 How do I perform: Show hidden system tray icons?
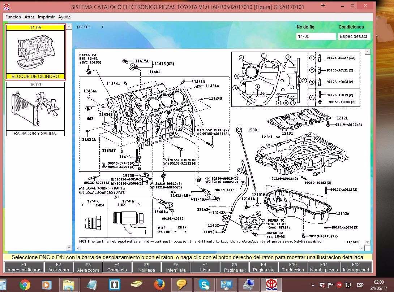pos(313,285)
